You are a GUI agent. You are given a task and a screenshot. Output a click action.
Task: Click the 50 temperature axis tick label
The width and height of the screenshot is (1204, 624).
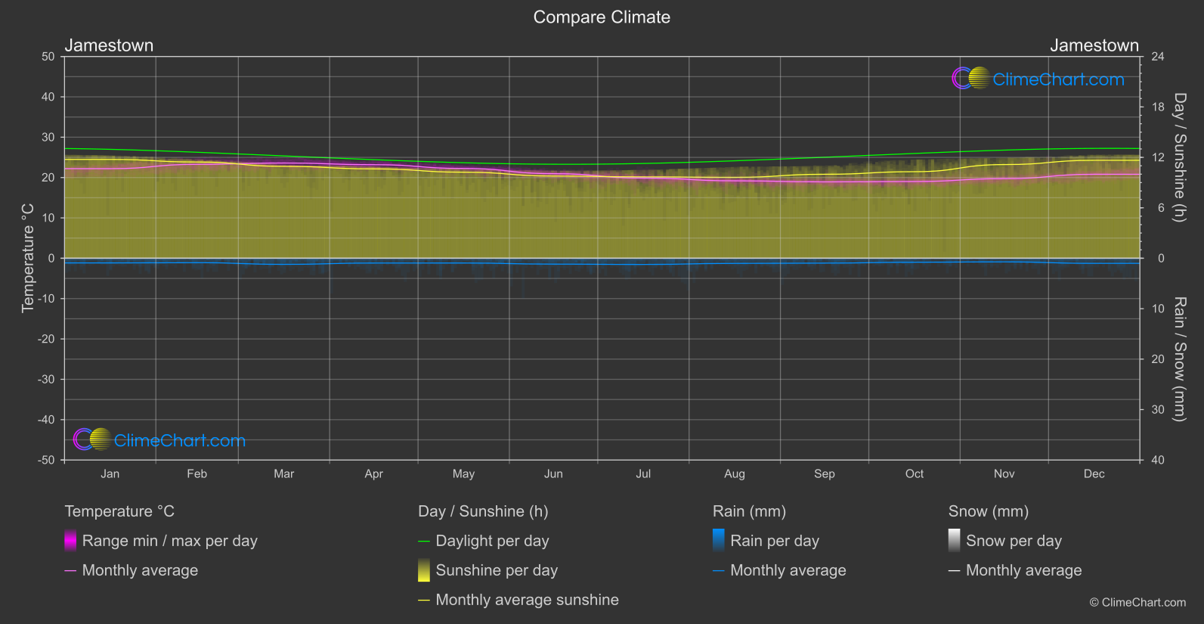click(x=48, y=57)
